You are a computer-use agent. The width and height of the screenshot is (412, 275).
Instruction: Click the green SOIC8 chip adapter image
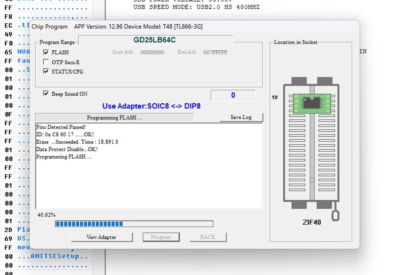tap(311, 104)
